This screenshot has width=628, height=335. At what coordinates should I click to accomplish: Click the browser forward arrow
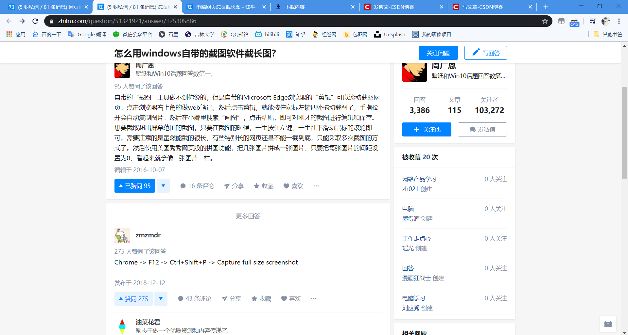(22, 21)
